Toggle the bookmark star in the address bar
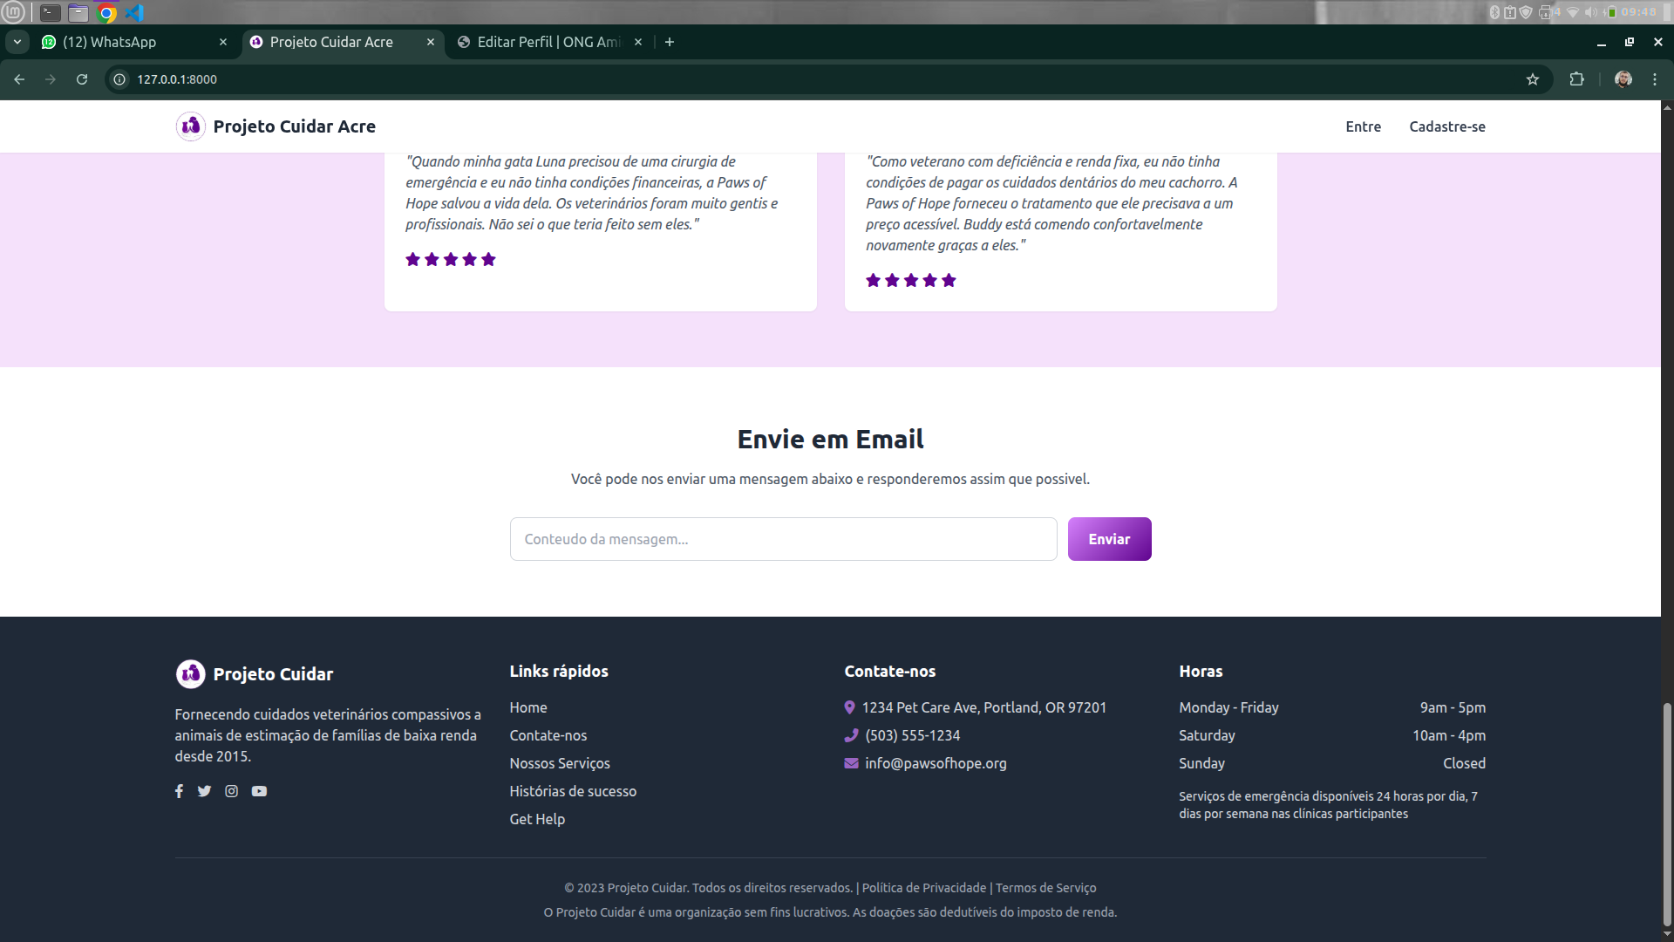1674x942 pixels. click(1534, 78)
